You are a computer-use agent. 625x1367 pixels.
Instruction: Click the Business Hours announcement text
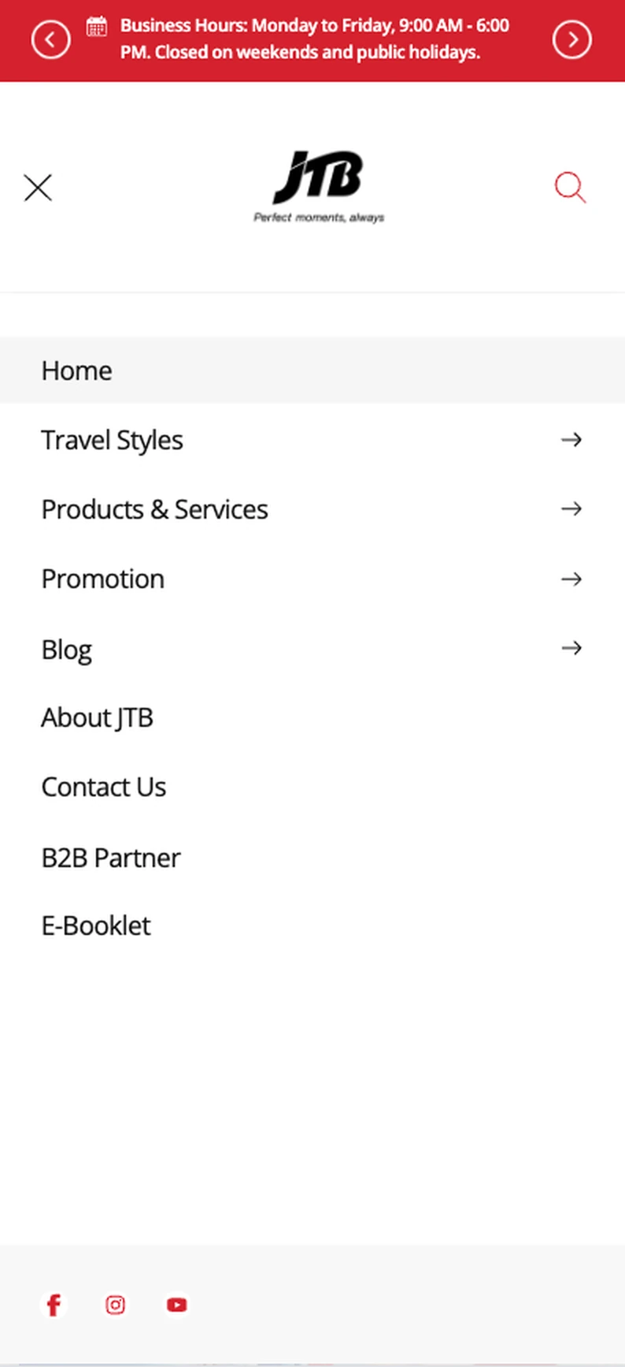click(315, 39)
